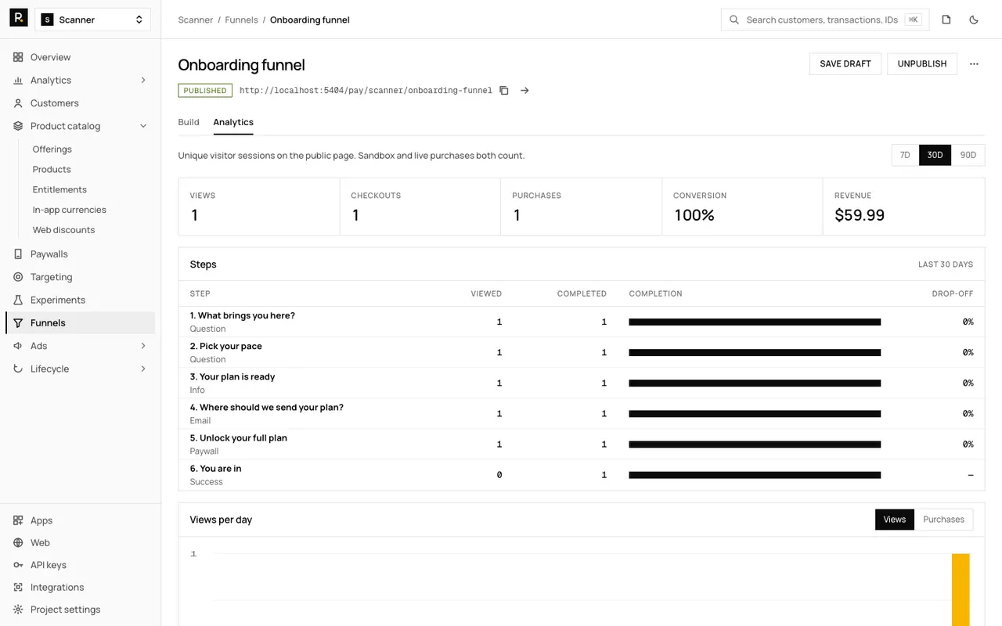Click the API keys key icon
Viewport: 1002px width, 626px height.
[x=18, y=565]
